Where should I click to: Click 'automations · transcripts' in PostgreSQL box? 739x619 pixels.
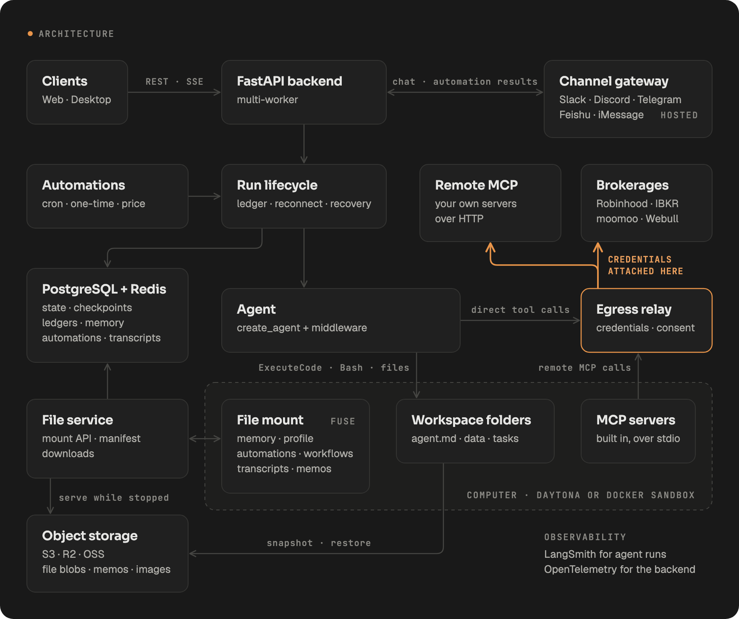click(101, 338)
